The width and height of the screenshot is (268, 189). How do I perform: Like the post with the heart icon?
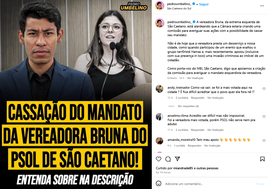click(x=158, y=159)
